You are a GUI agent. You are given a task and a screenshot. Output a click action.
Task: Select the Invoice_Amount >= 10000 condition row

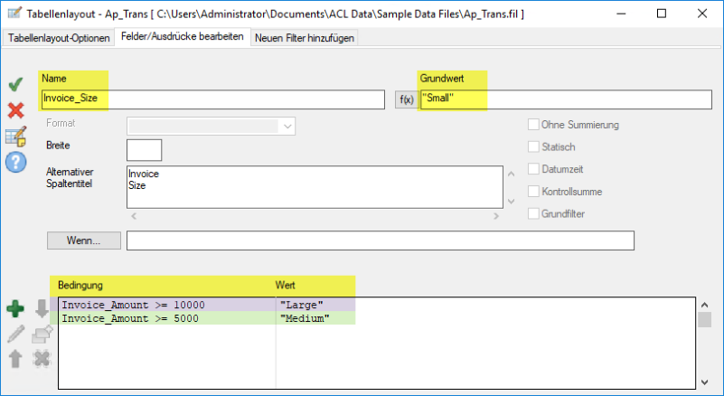167,305
